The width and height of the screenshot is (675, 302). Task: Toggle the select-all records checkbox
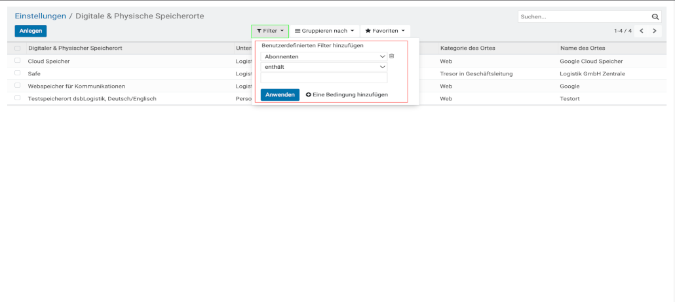17,48
